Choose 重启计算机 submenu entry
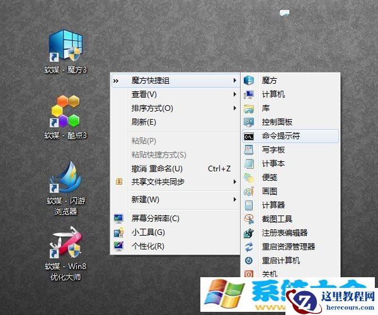Screen dimensions: 378x315 (x=290, y=261)
